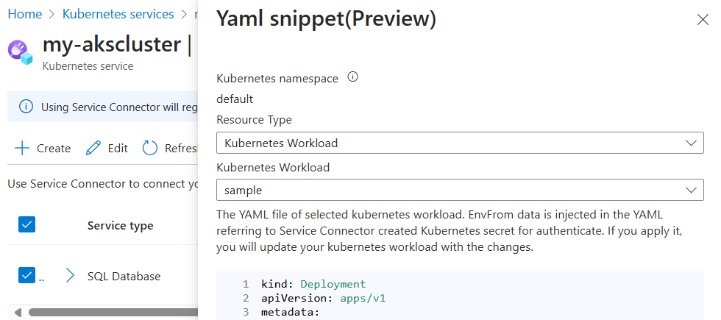Click the Service Connector resource icon
The image size is (721, 320).
(21, 52)
